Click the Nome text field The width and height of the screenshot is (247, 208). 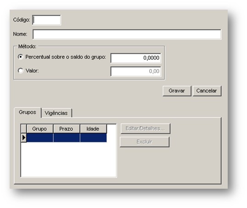pos(127,34)
